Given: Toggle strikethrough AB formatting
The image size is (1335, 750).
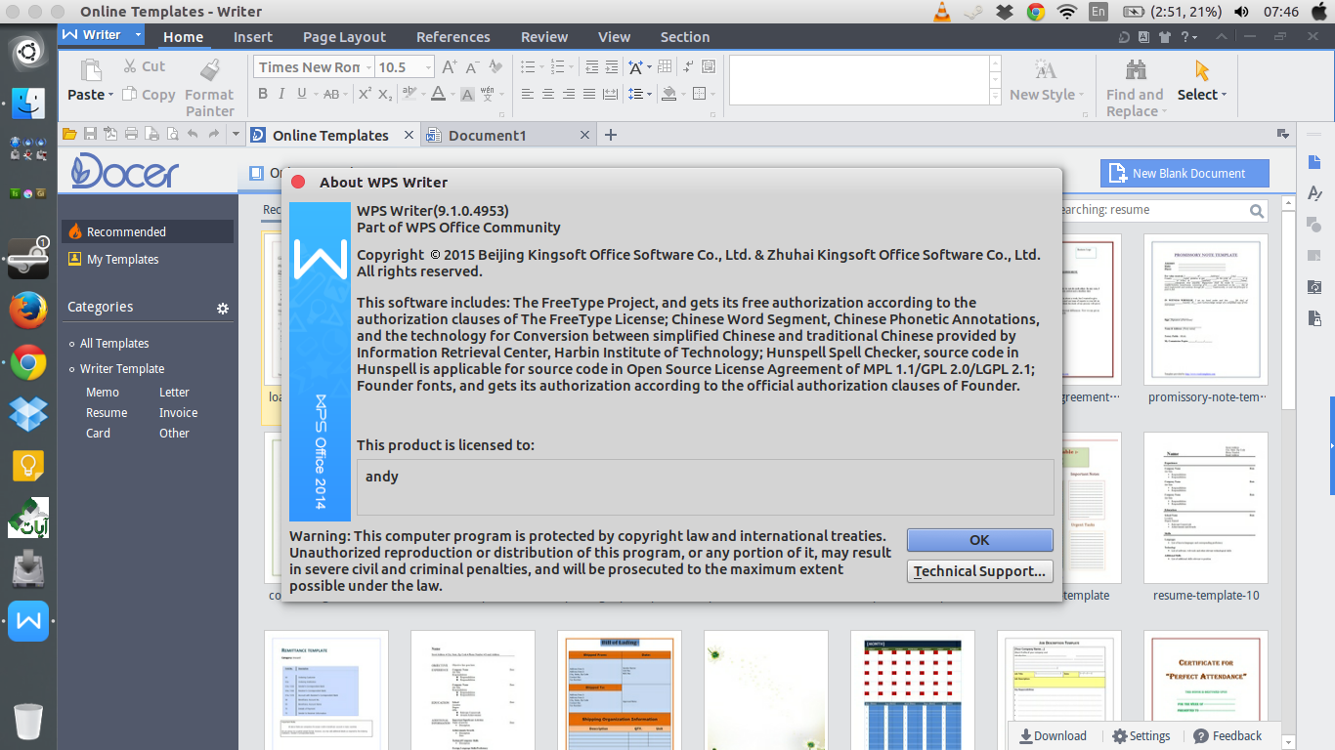Looking at the screenshot, I should (330, 94).
